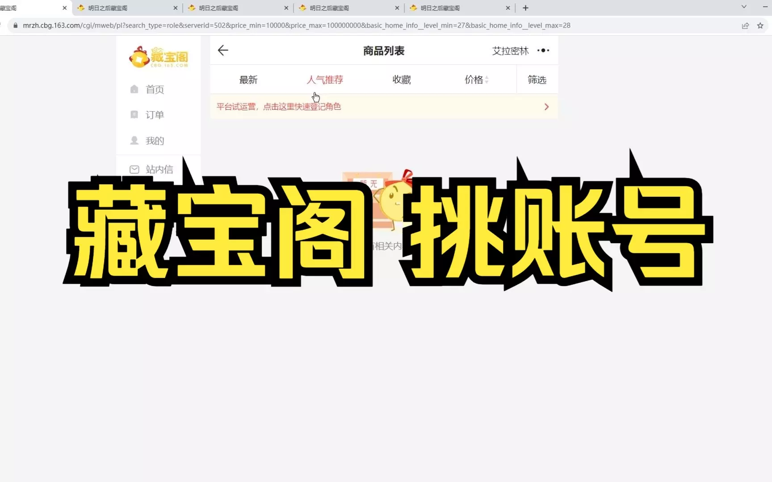Image resolution: width=772 pixels, height=482 pixels.
Task: Click the share page icon
Action: [x=745, y=25]
